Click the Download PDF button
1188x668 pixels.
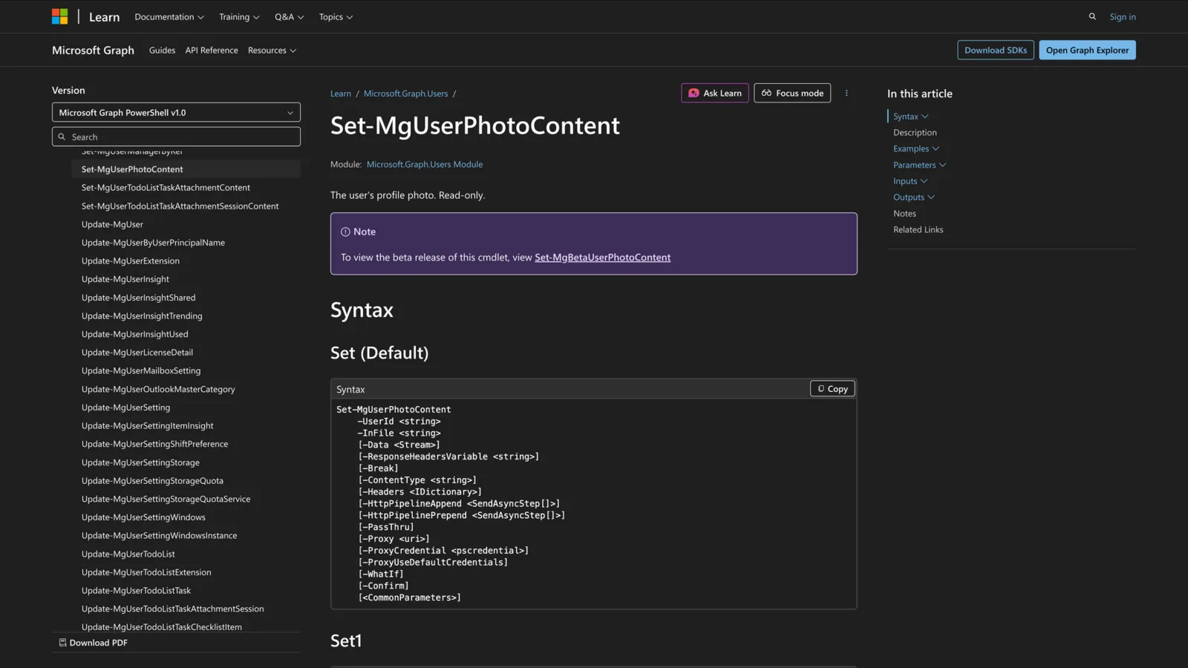tap(93, 643)
